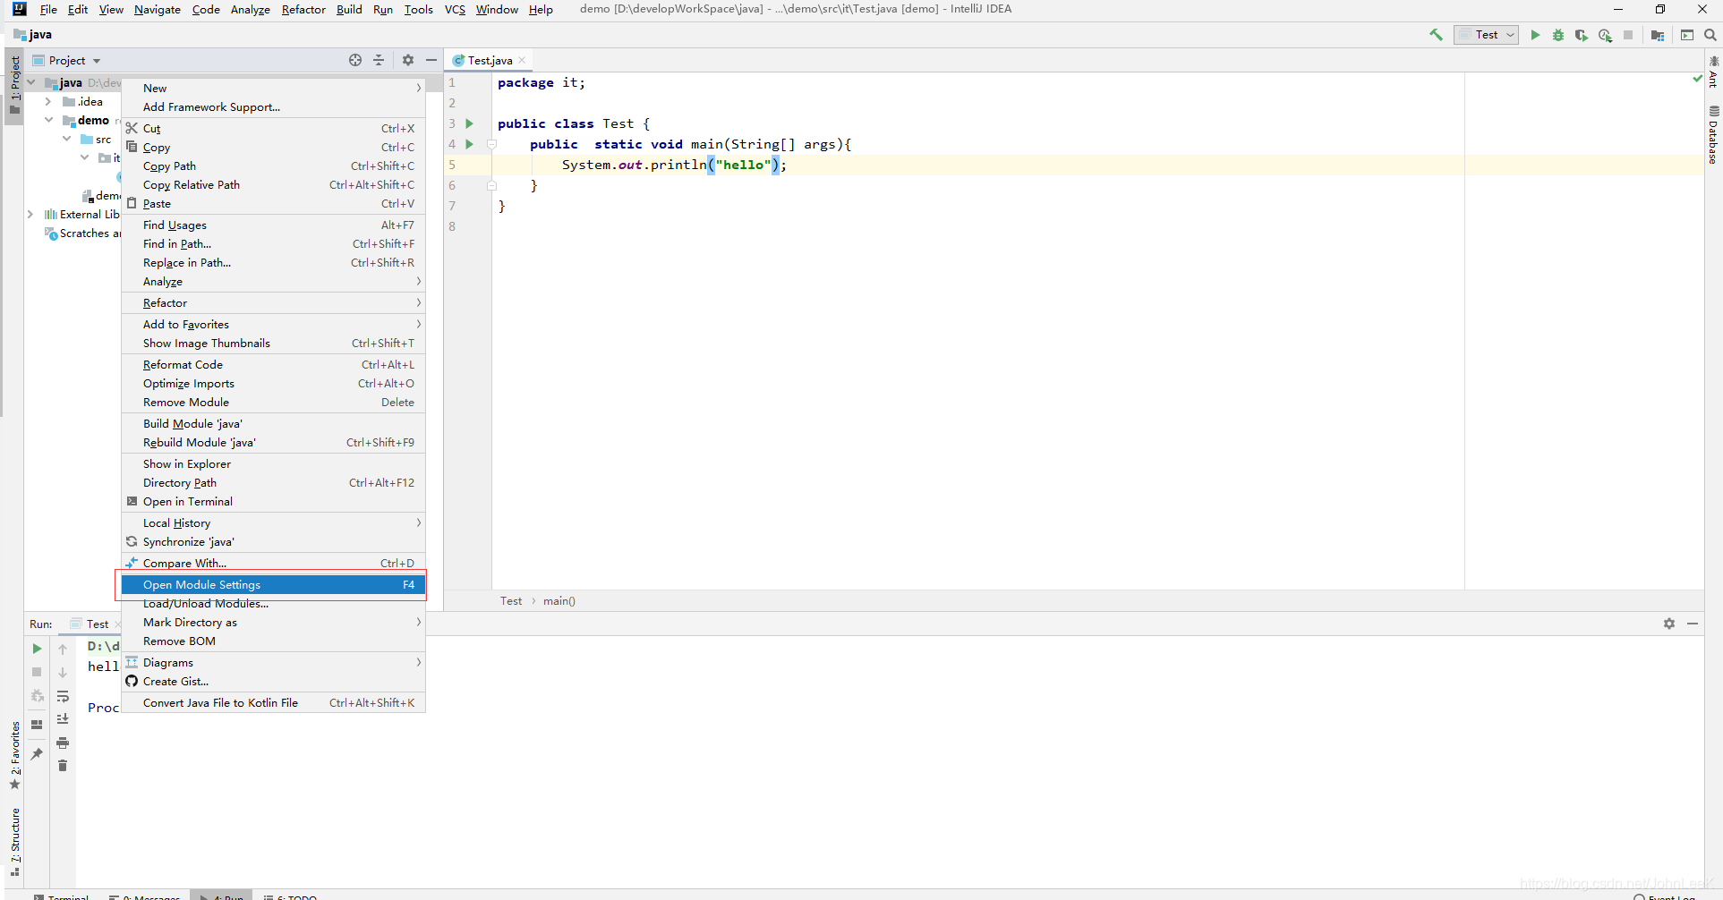Collapse all nodes in Project tree icon

pyautogui.click(x=379, y=60)
